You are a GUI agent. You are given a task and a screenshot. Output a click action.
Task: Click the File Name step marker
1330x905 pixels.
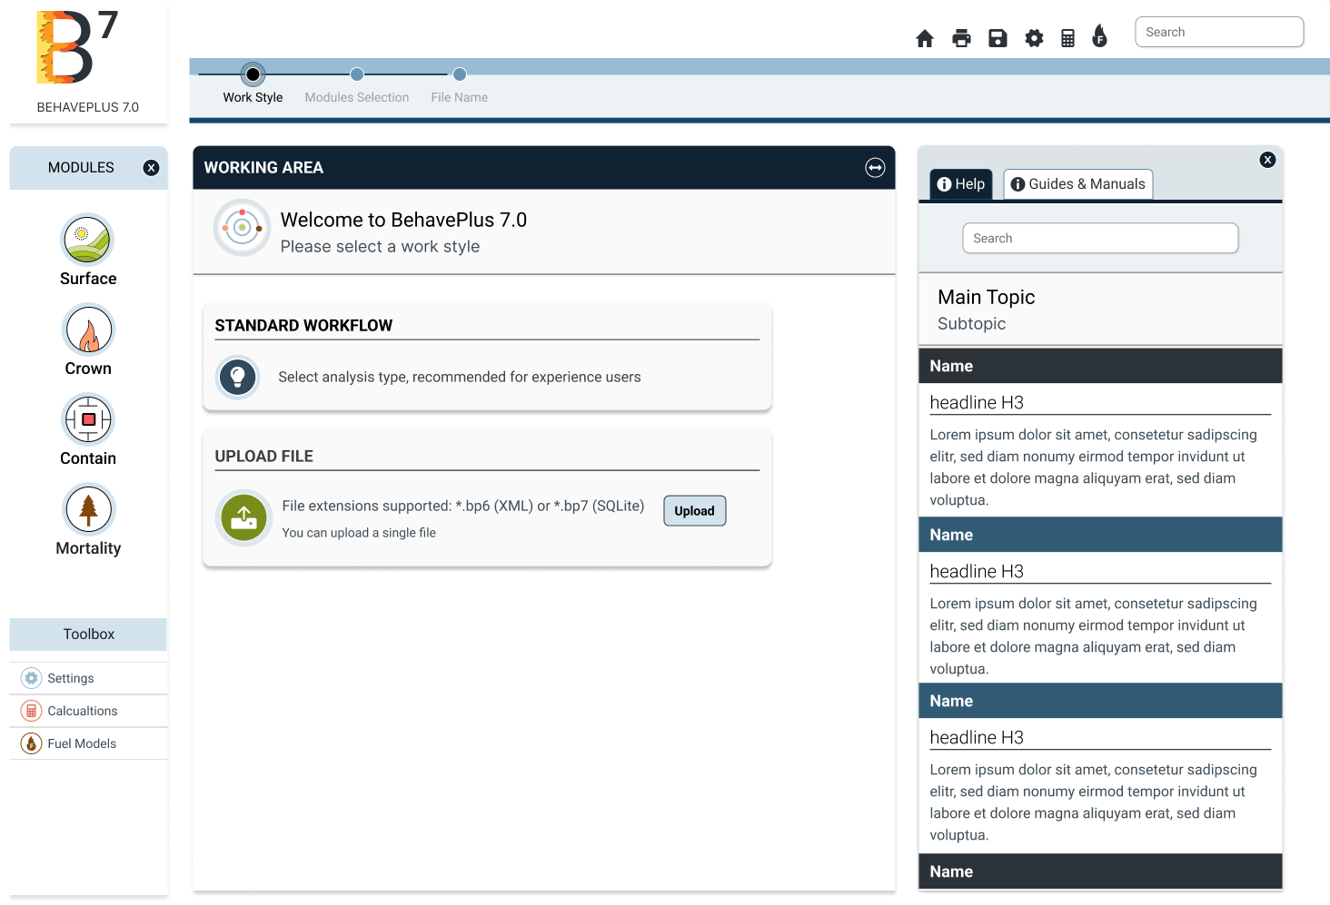pos(460,74)
